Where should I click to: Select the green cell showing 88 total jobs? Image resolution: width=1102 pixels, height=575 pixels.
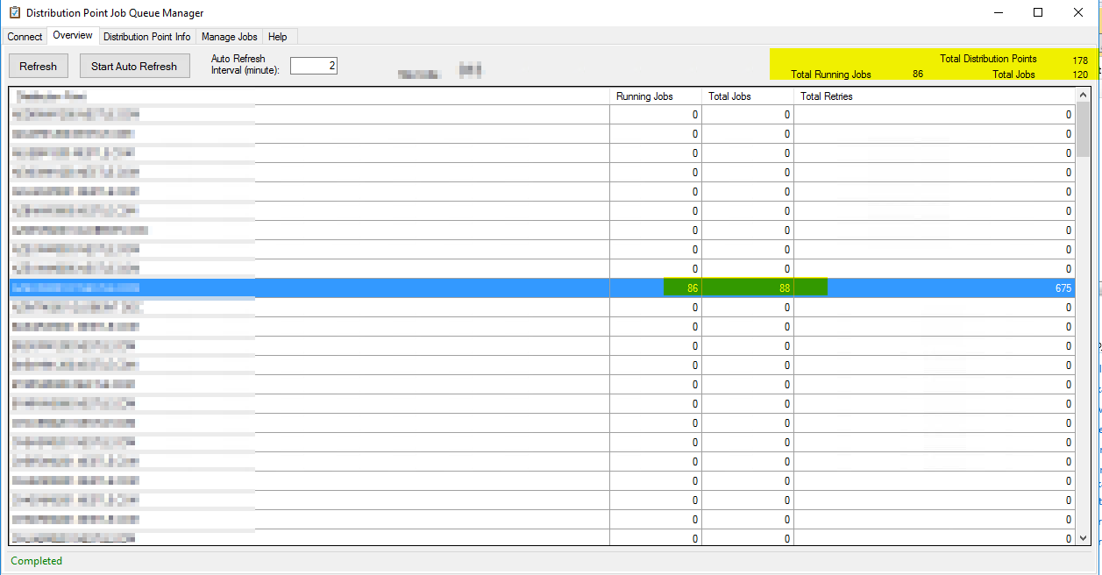pyautogui.click(x=748, y=287)
